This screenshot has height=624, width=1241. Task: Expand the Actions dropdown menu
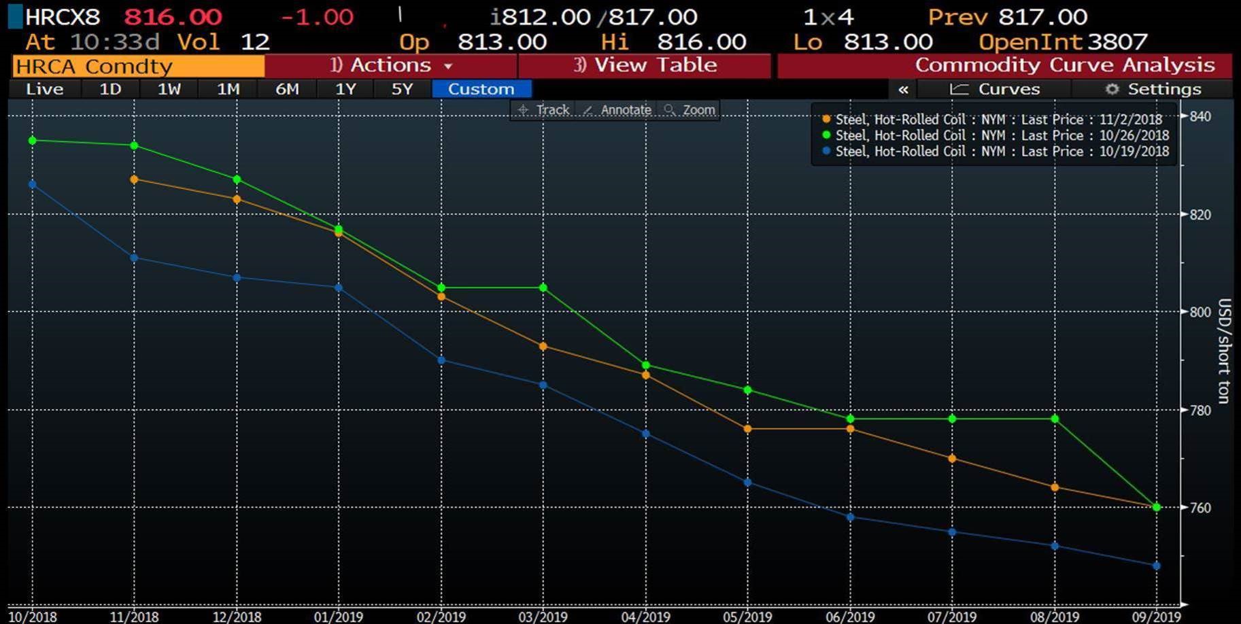pyautogui.click(x=391, y=66)
